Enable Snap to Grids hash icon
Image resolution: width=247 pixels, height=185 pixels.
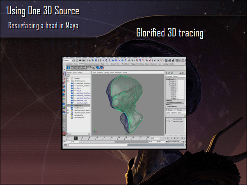pyautogui.click(x=116, y=60)
